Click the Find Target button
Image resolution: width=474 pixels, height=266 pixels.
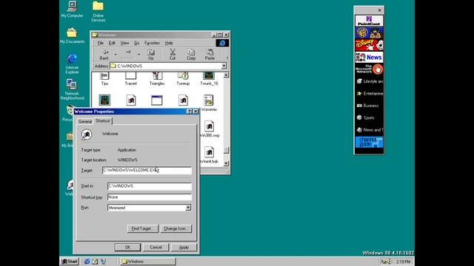click(x=142, y=228)
